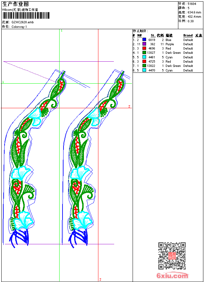This screenshot has height=282, width=204.
Task: Select the left embroidery design preview
Action: (34, 159)
